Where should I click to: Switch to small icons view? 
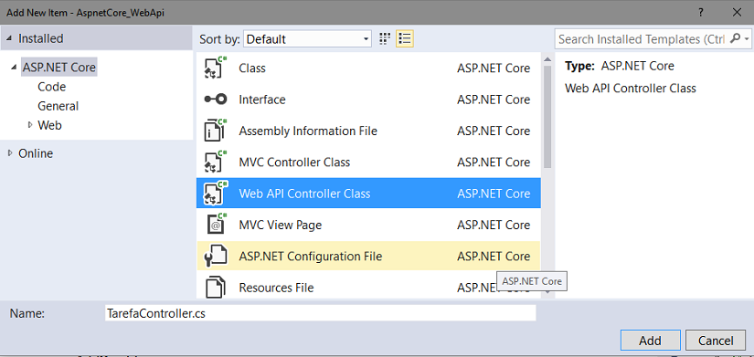(384, 39)
